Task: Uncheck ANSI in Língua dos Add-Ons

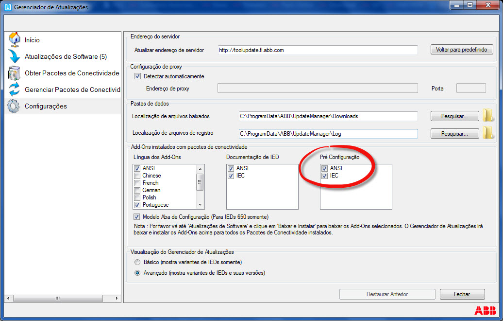Action: [137, 168]
